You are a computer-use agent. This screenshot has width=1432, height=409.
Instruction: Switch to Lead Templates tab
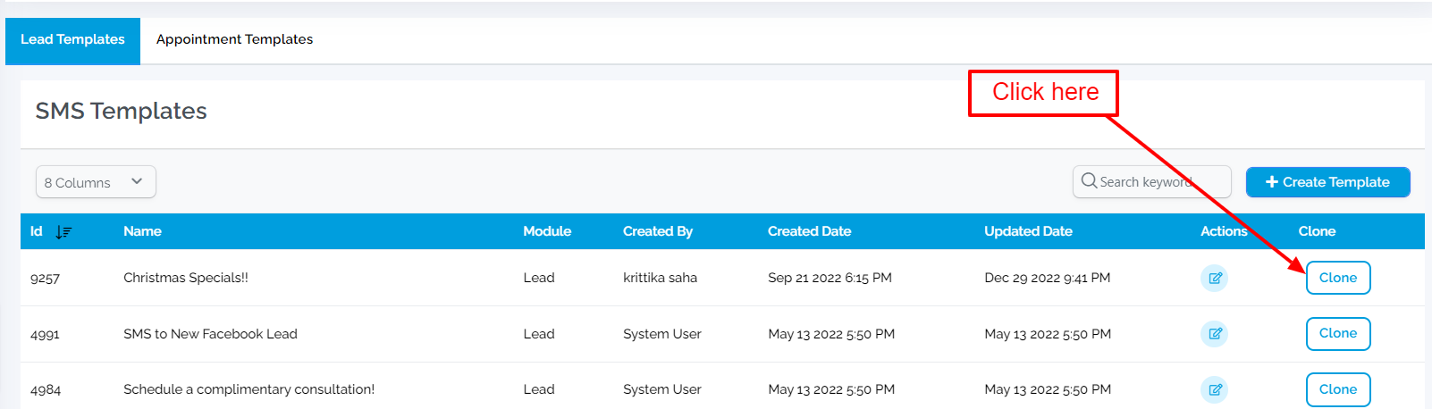click(x=72, y=40)
